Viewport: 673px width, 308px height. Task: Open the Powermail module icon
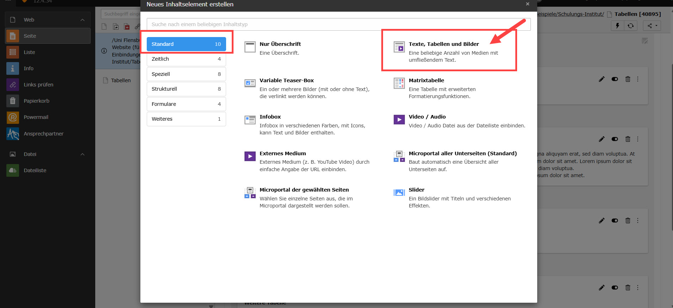(13, 117)
